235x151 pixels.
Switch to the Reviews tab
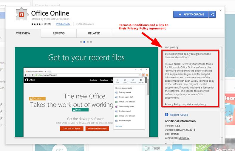[58, 33]
